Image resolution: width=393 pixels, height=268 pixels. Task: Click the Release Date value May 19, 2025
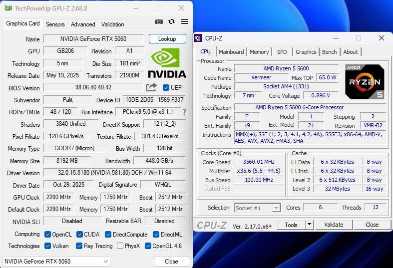(62, 75)
